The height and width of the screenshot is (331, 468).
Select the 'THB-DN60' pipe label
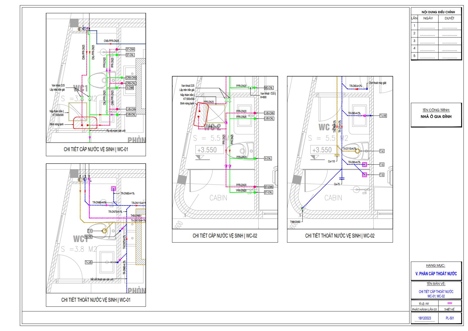click(x=136, y=216)
